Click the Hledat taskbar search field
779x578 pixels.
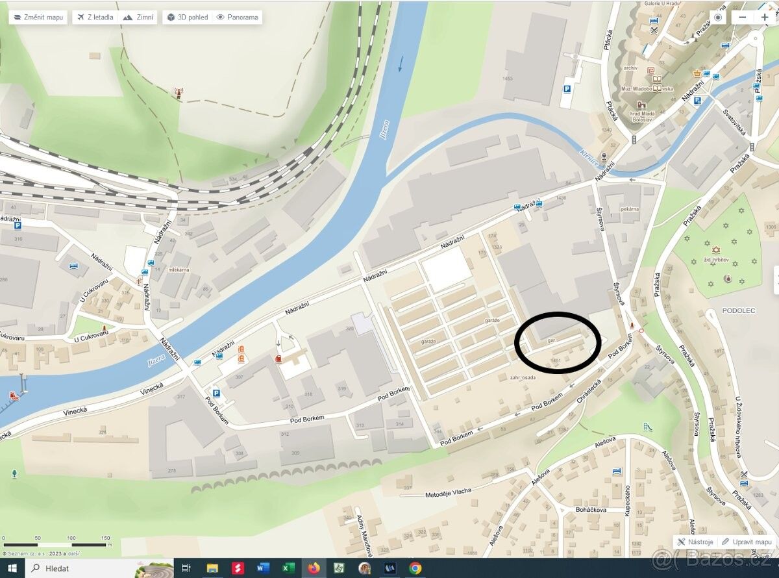pyautogui.click(x=78, y=568)
